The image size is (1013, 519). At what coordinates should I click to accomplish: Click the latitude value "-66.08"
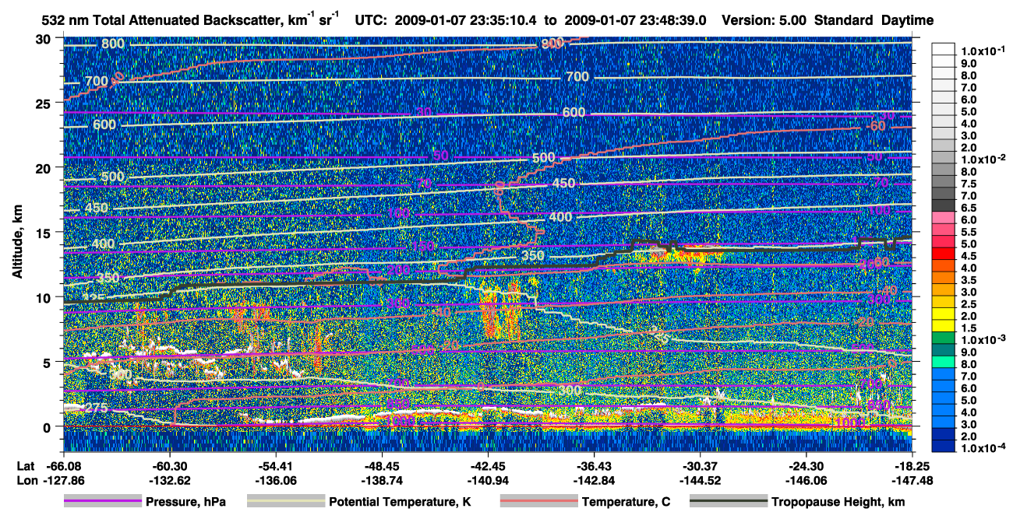[64, 467]
